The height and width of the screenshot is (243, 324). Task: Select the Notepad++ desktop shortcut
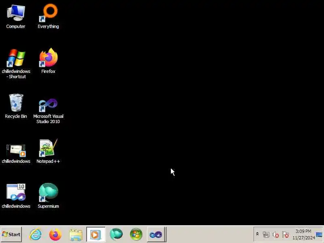click(x=48, y=151)
